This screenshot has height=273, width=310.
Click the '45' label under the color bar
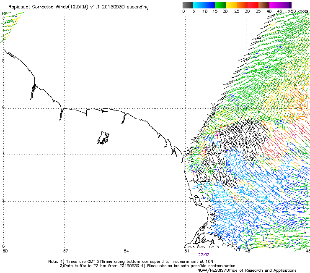[279, 11]
